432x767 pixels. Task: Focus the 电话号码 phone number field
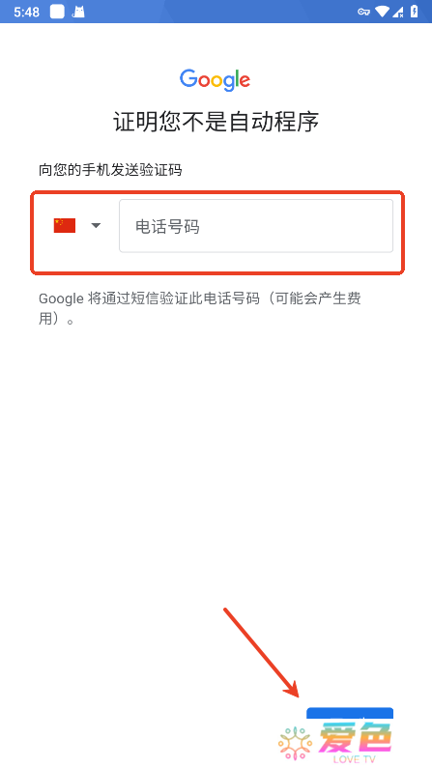point(256,226)
